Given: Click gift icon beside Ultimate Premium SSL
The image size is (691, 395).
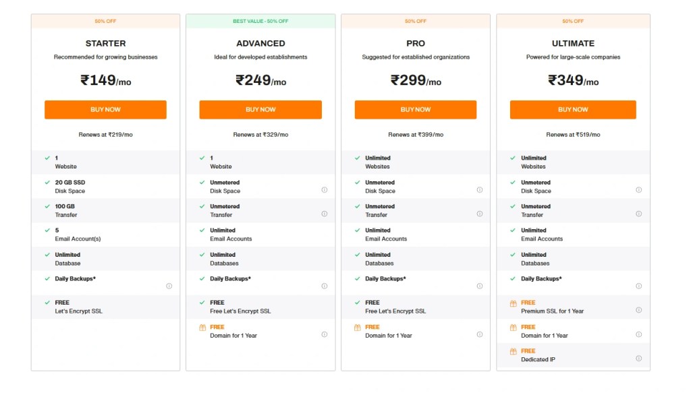Looking at the screenshot, I should [x=513, y=303].
